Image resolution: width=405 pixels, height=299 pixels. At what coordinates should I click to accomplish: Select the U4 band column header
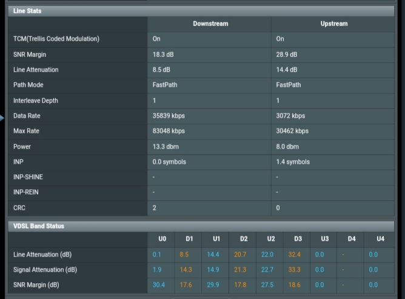tap(380, 239)
